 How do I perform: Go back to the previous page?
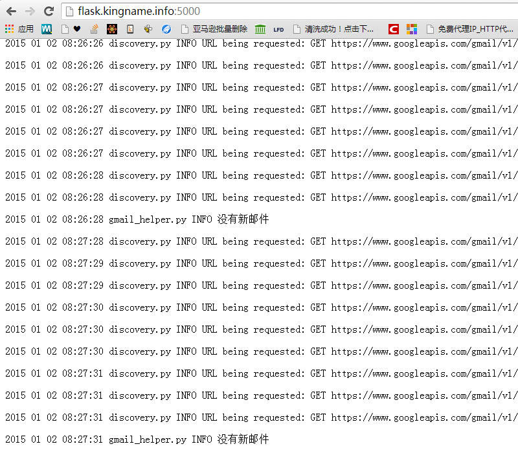(11, 12)
